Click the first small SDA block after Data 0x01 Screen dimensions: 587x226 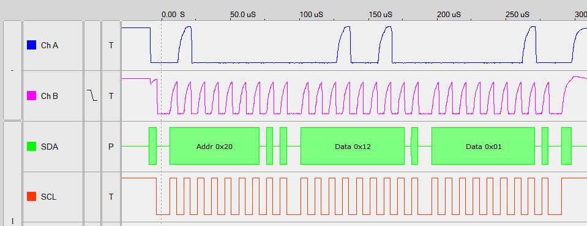pyautogui.click(x=545, y=146)
